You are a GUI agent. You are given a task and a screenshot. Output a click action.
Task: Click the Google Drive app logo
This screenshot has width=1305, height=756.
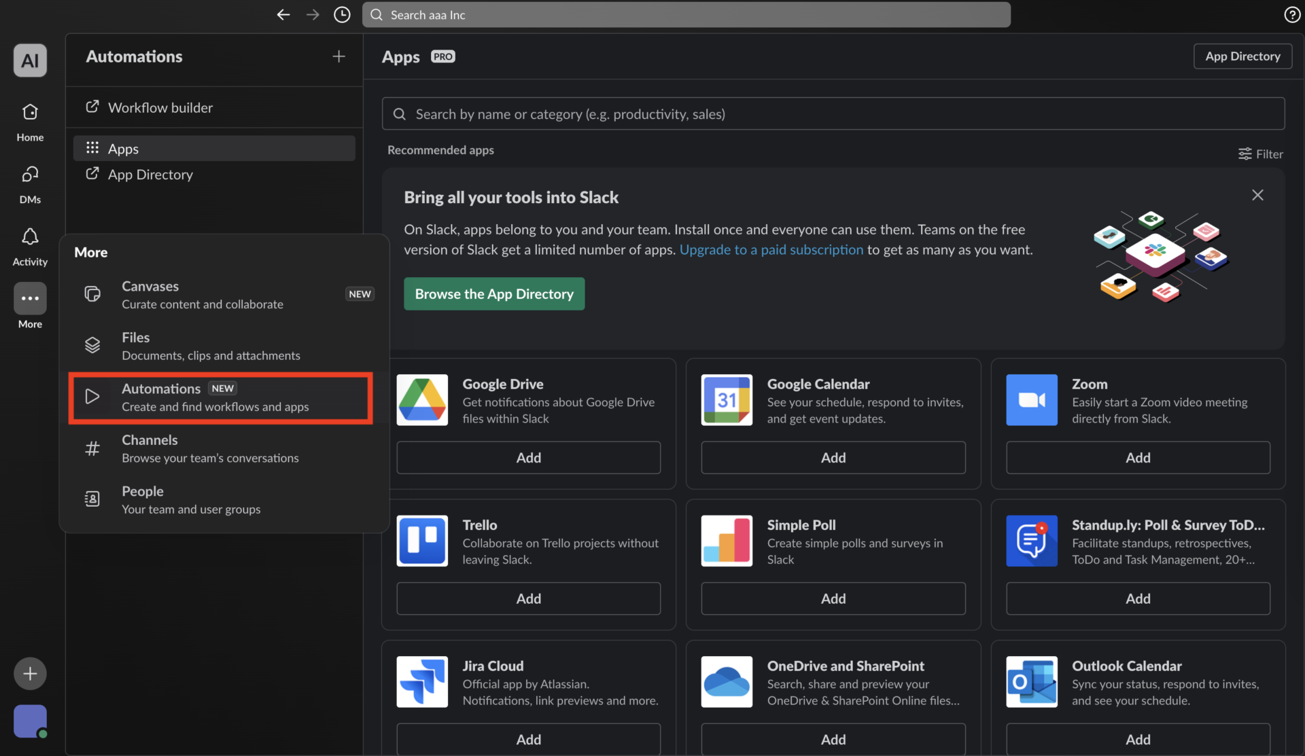click(x=421, y=399)
